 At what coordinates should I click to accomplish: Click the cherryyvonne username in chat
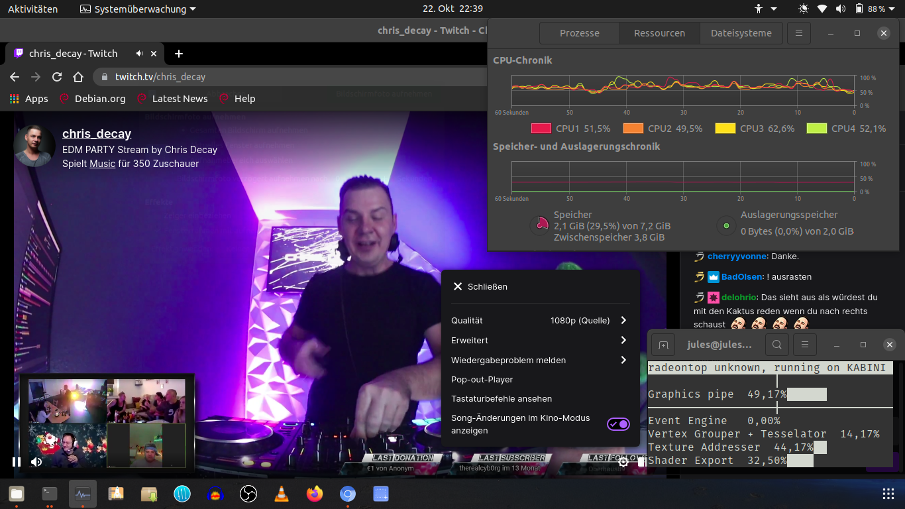737,256
